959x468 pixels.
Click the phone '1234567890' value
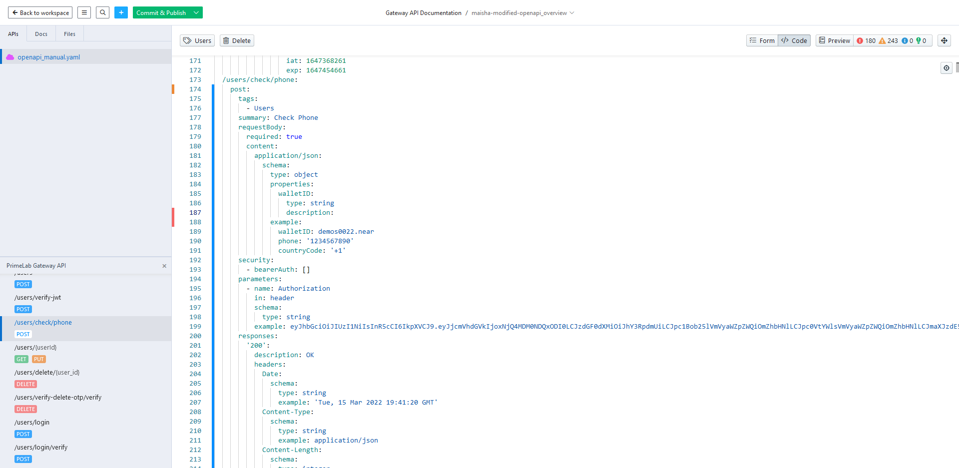[330, 241]
